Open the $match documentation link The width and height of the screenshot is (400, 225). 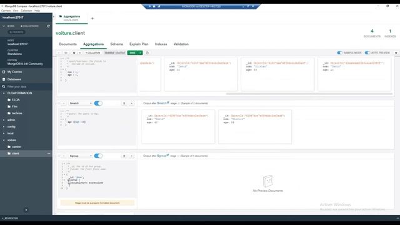click(x=163, y=103)
